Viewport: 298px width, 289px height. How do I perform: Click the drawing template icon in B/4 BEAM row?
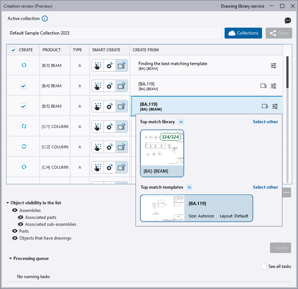(x=264, y=86)
